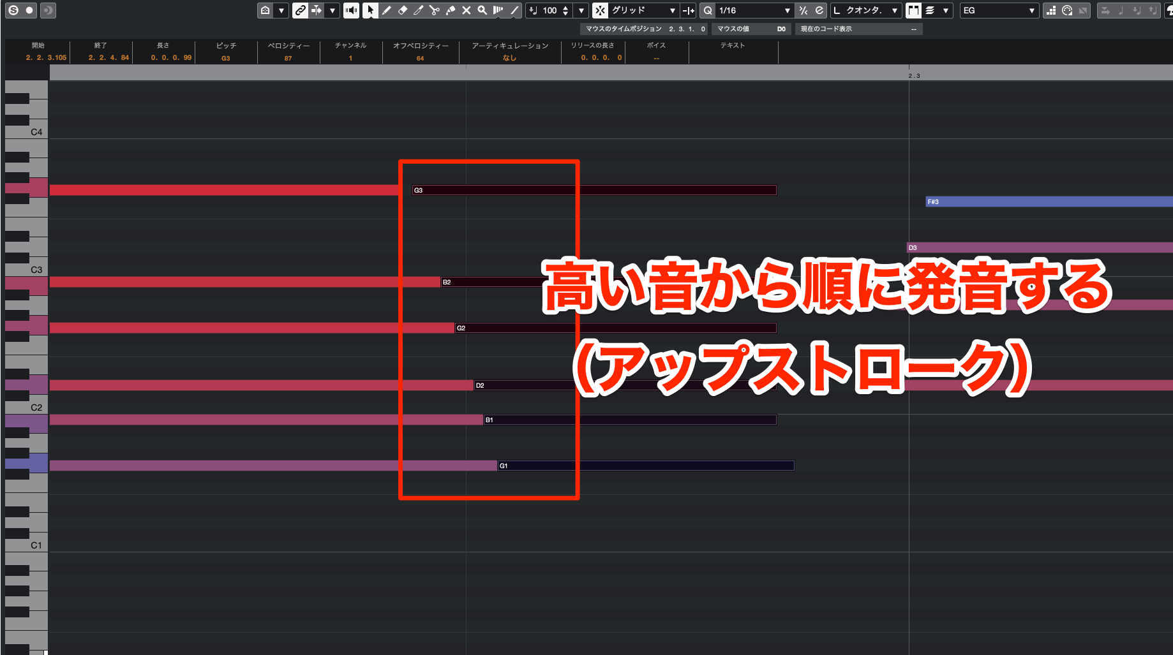Select the F#3 blue note event
The image size is (1173, 655).
[x=1049, y=202]
